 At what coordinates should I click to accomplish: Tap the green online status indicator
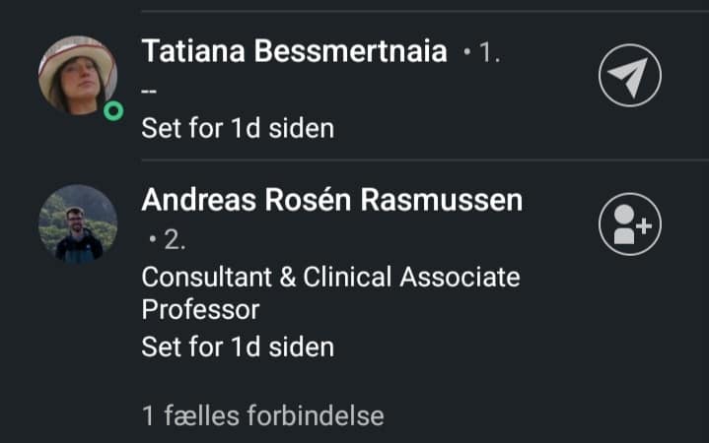(113, 110)
